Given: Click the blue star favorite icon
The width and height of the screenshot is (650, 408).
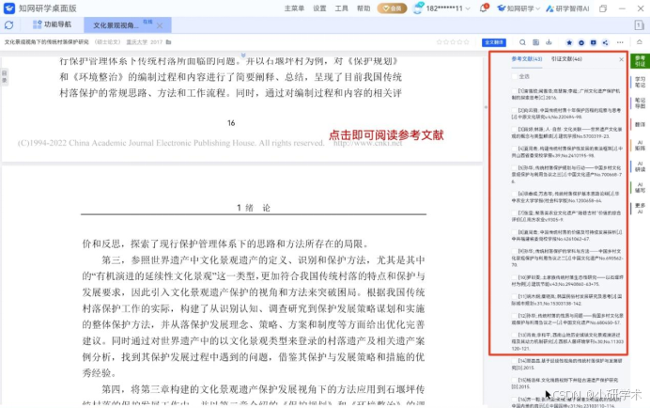Looking at the screenshot, I should tap(569, 42).
